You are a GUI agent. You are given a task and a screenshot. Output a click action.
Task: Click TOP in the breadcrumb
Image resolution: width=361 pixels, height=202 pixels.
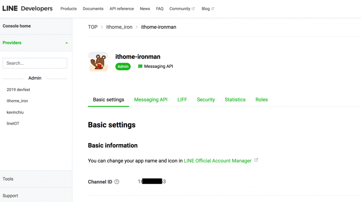(93, 27)
